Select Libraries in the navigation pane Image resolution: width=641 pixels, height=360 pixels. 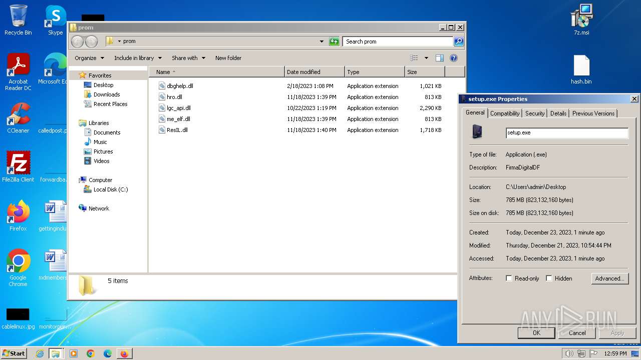[x=99, y=123]
